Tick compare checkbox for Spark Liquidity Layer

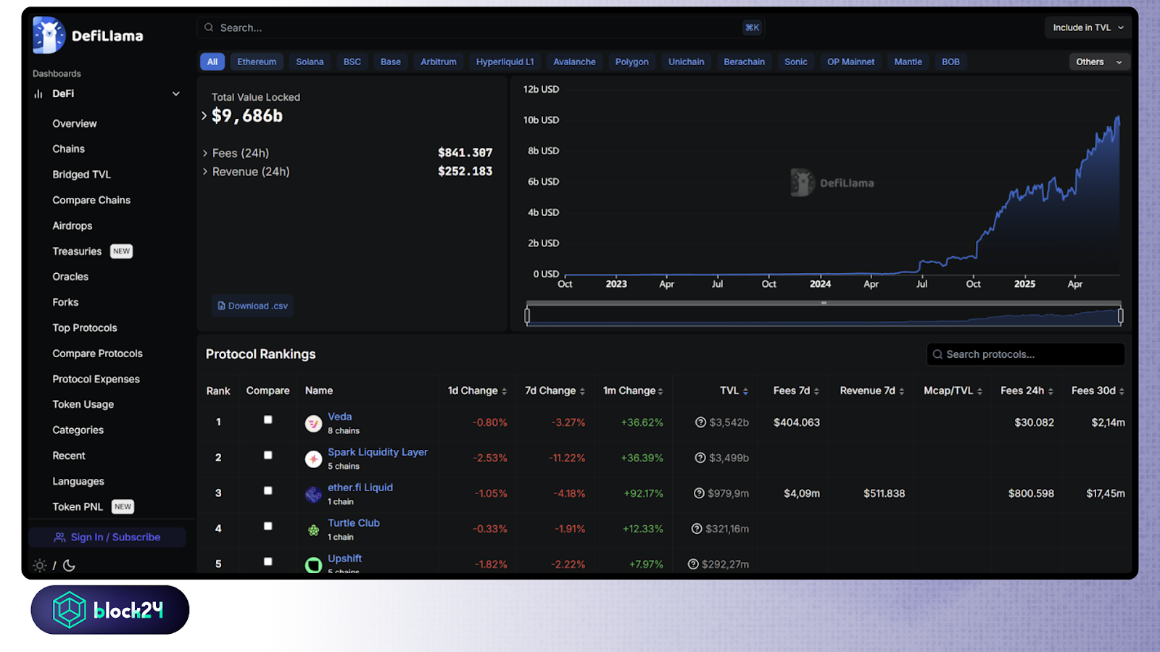pos(268,455)
